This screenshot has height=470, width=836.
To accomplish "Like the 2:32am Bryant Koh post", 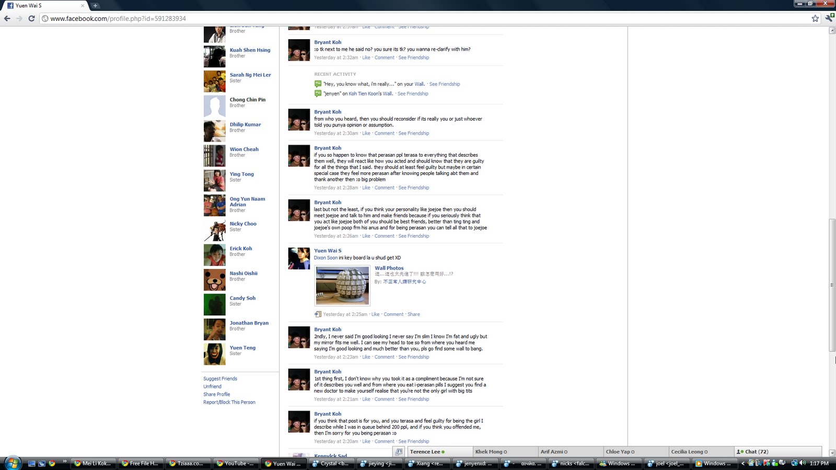I will pyautogui.click(x=366, y=57).
